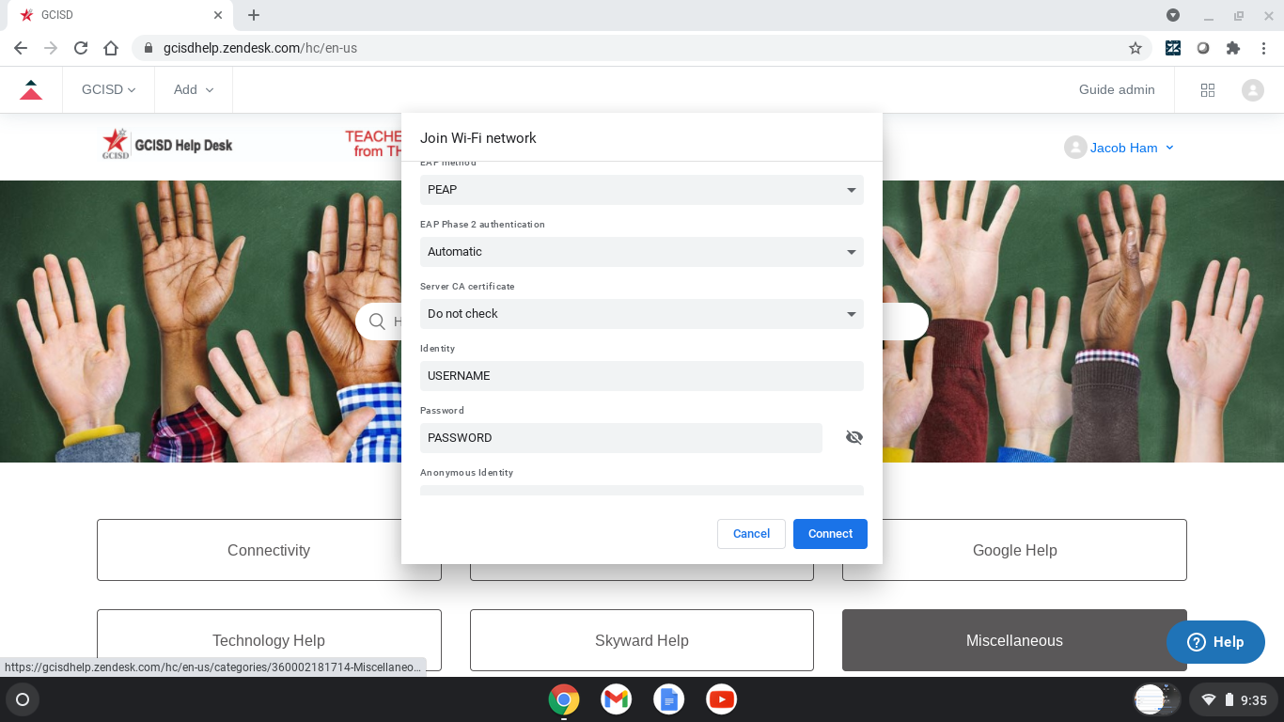Click the site lock icon in address bar
Viewport: 1284px width, 722px height.
[149, 48]
